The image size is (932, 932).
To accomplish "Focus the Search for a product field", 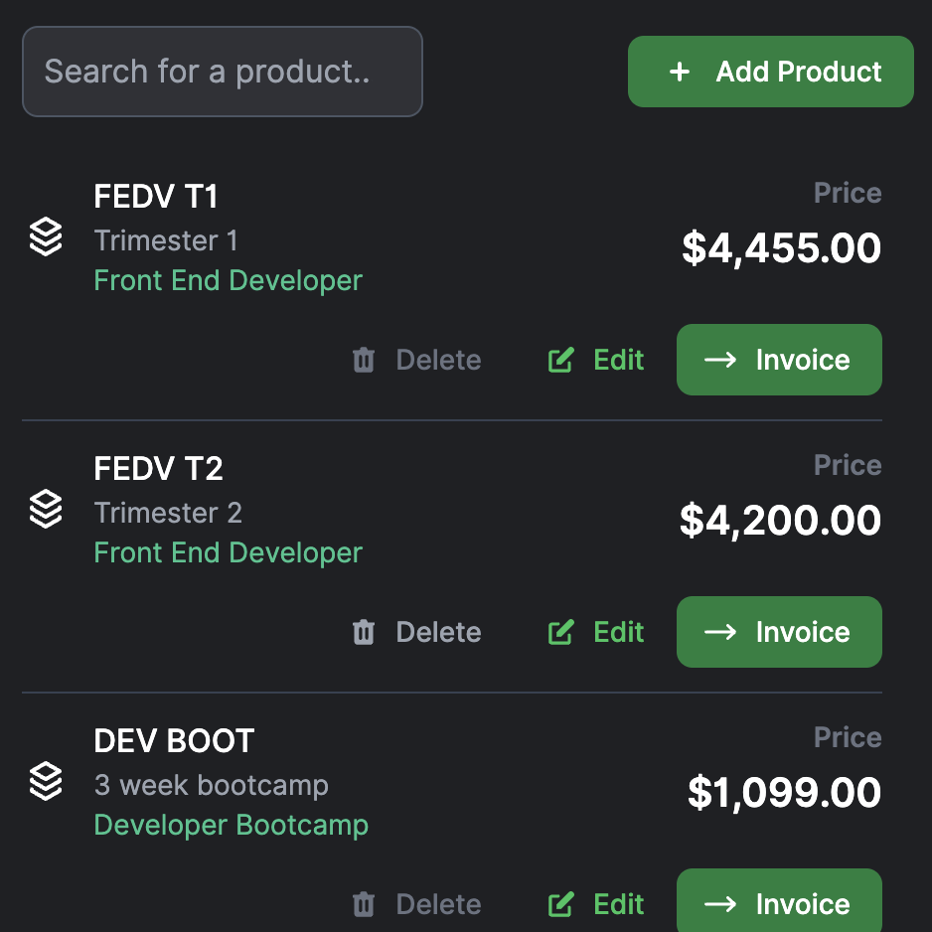I will point(223,72).
